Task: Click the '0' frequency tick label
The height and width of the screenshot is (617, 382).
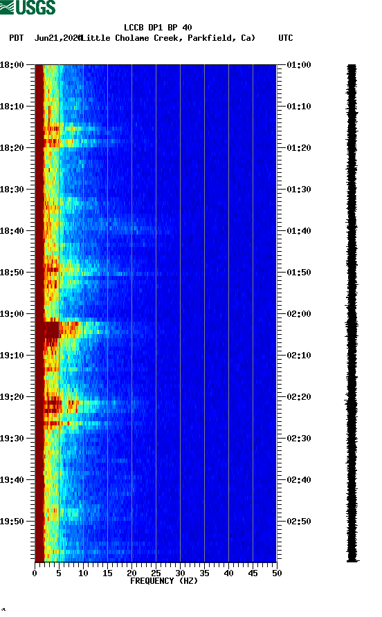Action: [35, 573]
